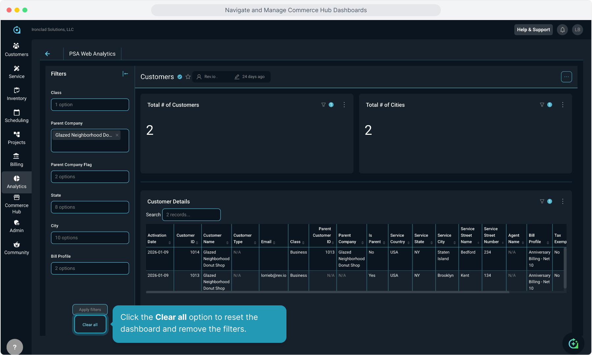Expand the Class filter dropdown
Screen dimensions: 592x355
coord(90,105)
